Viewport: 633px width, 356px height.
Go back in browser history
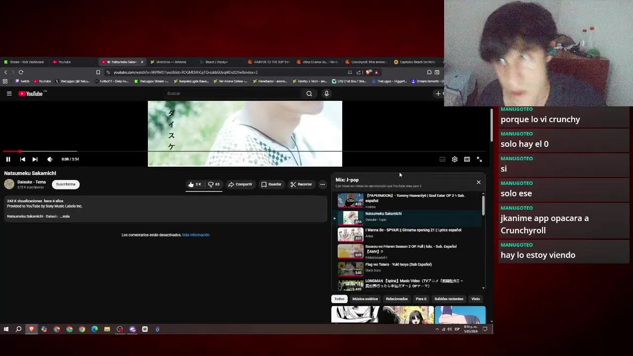tap(5, 72)
